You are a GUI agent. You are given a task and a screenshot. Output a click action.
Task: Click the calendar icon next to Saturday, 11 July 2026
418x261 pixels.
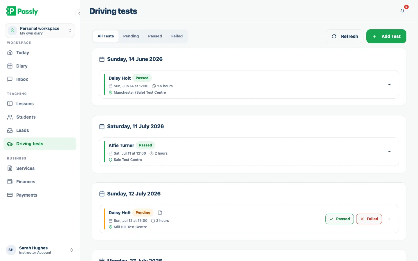(102, 126)
